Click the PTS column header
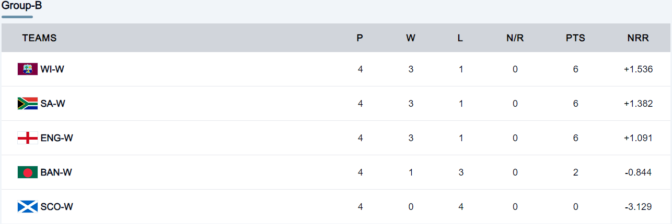Screen dimensions: 672x224 575,38
